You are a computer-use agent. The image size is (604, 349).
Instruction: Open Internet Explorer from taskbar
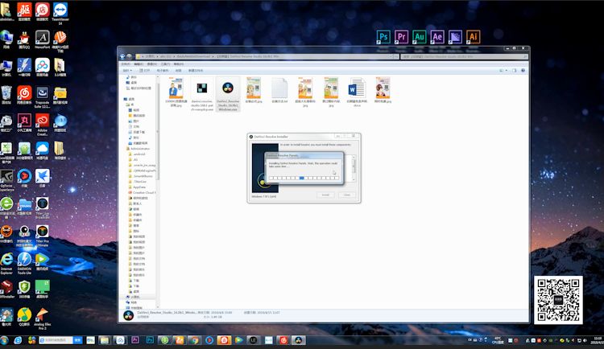pos(18,340)
